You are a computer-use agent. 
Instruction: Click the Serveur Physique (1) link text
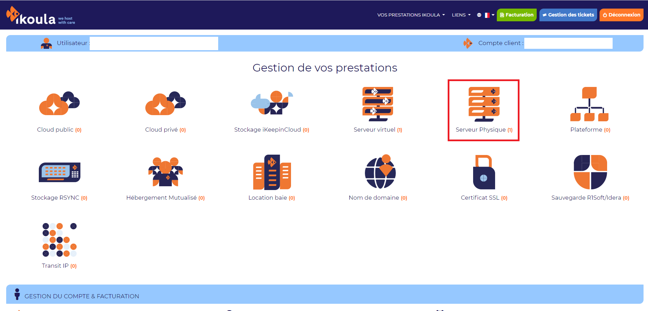484,130
